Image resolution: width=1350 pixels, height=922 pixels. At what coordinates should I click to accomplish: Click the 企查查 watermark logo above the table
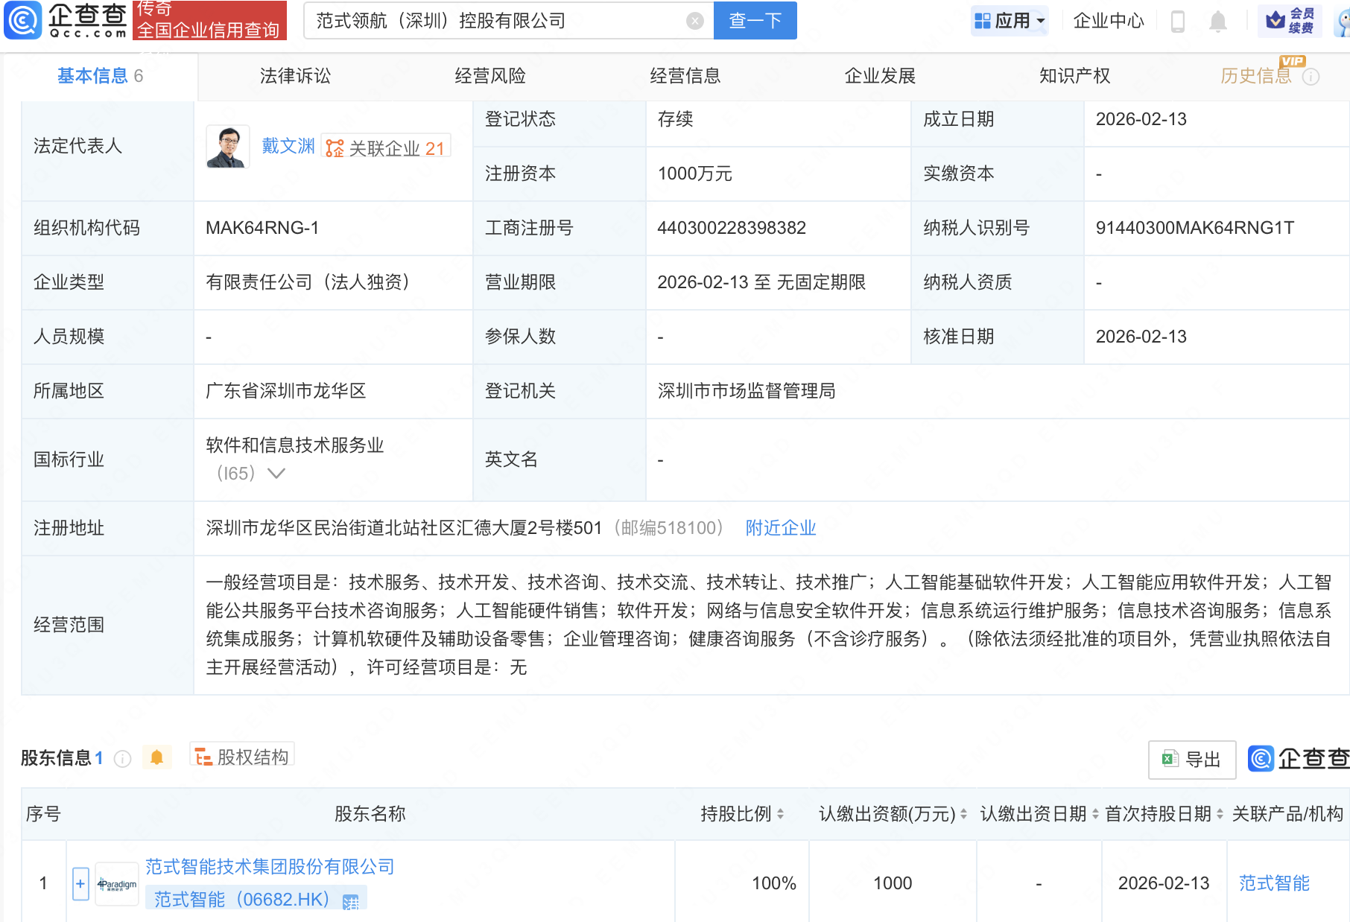point(1298,760)
